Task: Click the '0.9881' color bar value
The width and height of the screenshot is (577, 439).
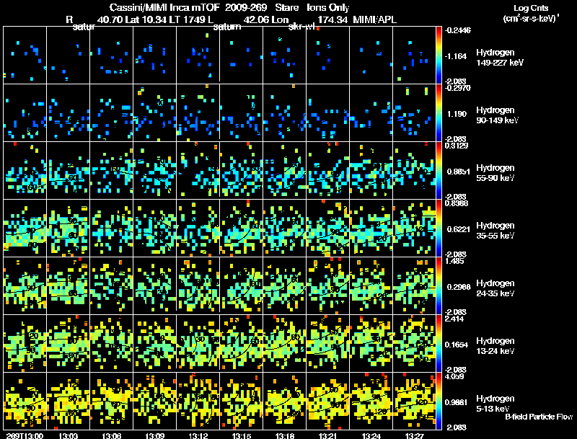Action: click(457, 402)
